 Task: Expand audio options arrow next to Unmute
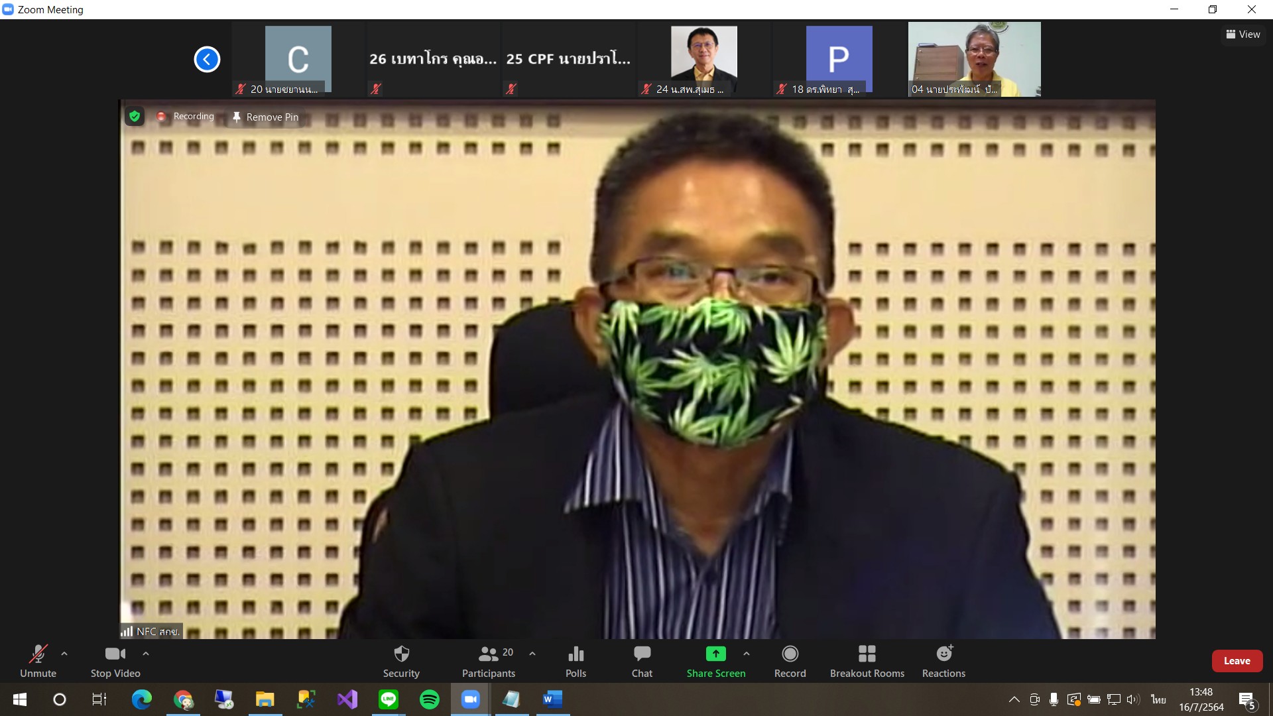[x=64, y=654]
